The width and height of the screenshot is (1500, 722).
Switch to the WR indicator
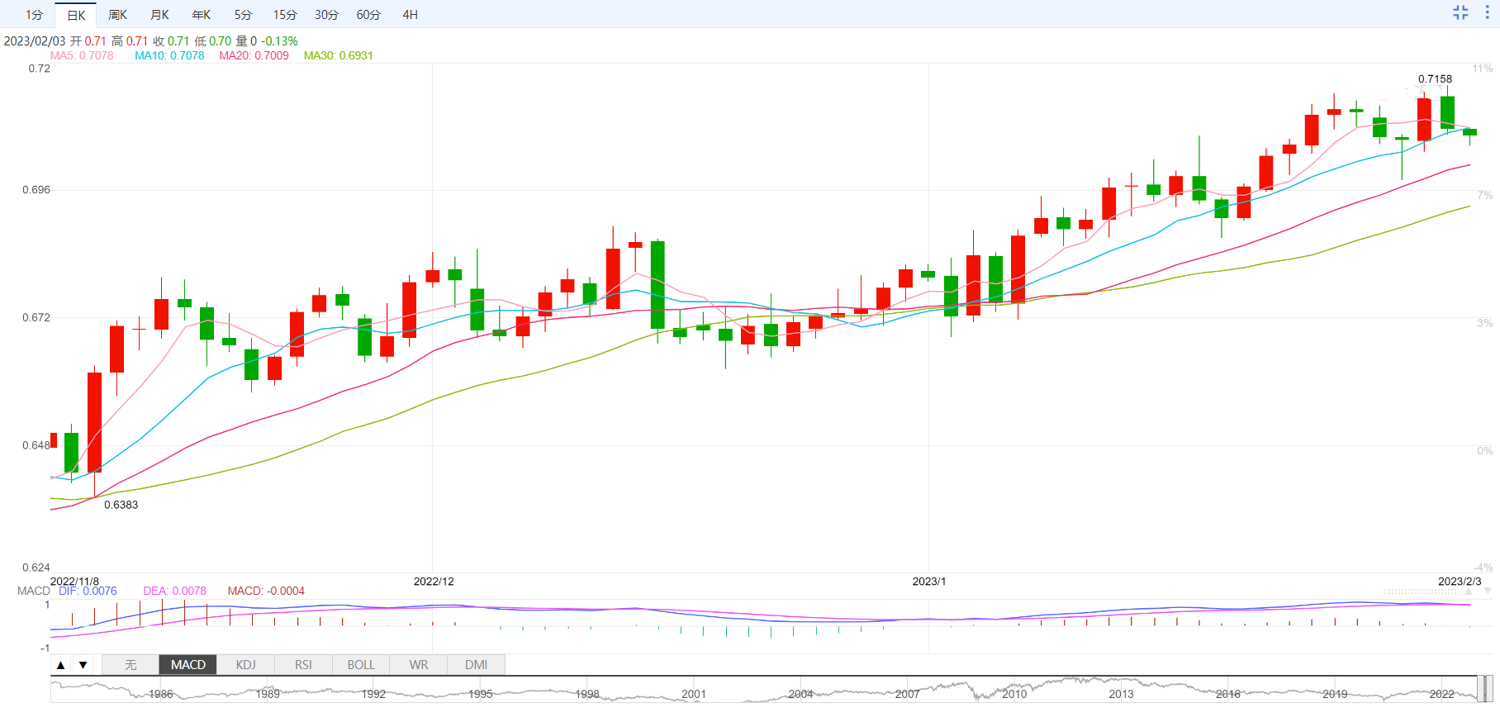419,664
